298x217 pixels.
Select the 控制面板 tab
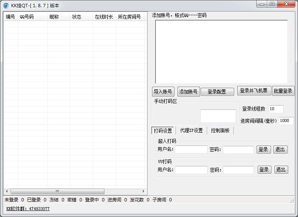[x=220, y=131]
